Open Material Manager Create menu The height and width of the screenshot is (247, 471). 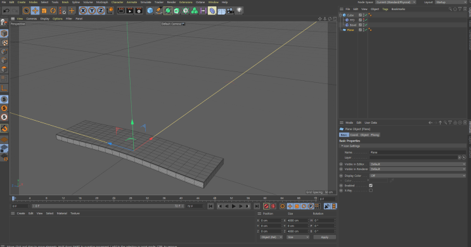pos(21,214)
